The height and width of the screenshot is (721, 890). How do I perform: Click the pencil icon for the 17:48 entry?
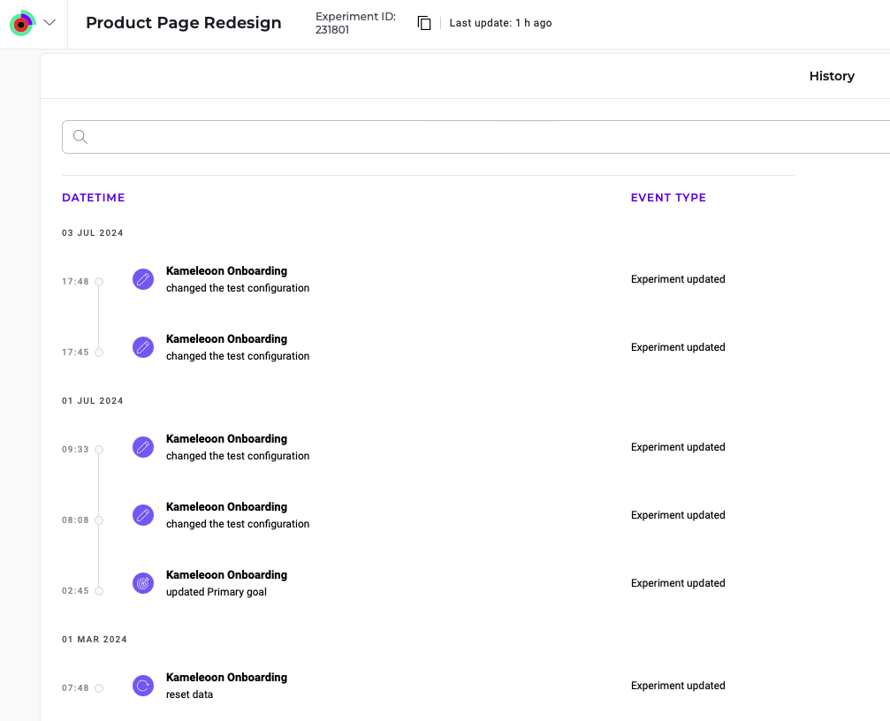pyautogui.click(x=143, y=279)
